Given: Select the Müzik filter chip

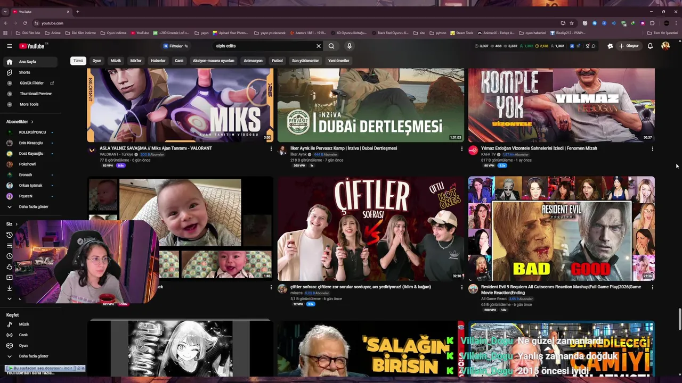Looking at the screenshot, I should coord(116,61).
